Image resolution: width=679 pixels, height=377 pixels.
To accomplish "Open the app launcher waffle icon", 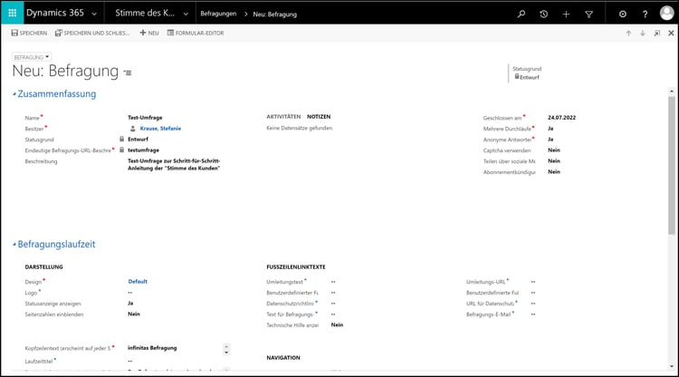I will (12, 13).
